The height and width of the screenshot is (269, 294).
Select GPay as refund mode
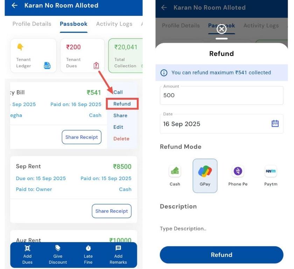(x=205, y=172)
